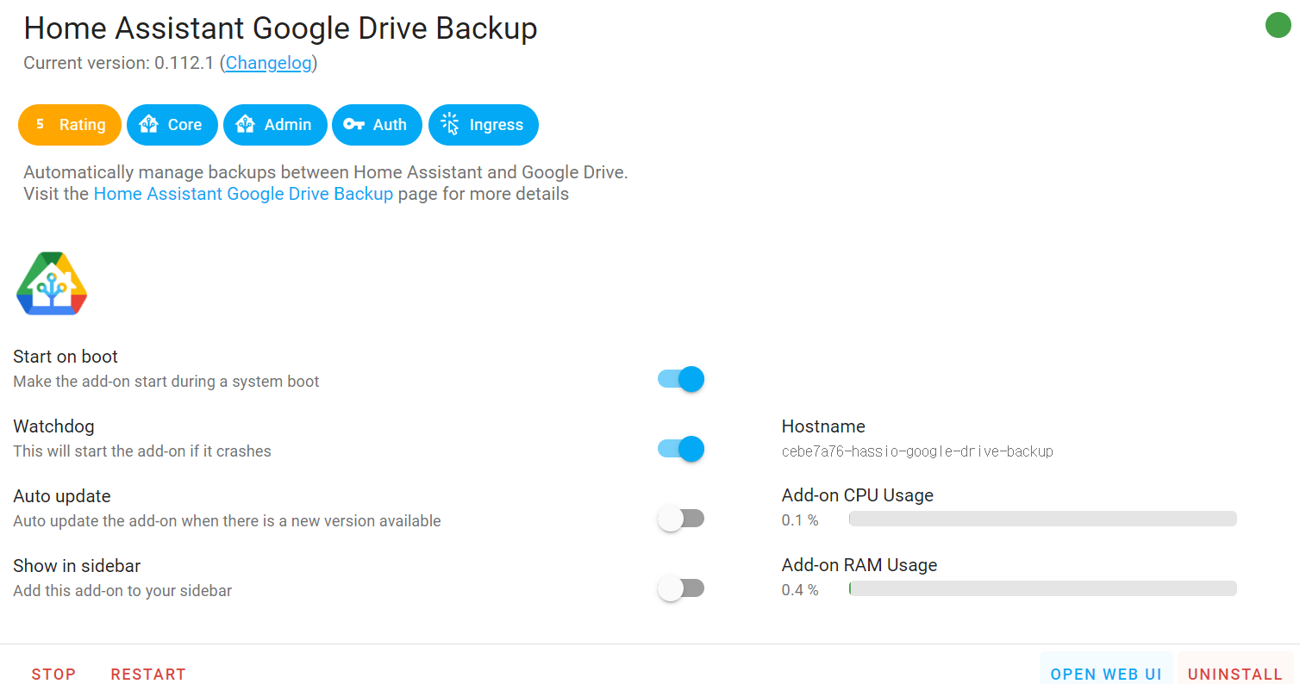1300x684 pixels.
Task: Enable Show in sidebar switch
Action: click(681, 588)
